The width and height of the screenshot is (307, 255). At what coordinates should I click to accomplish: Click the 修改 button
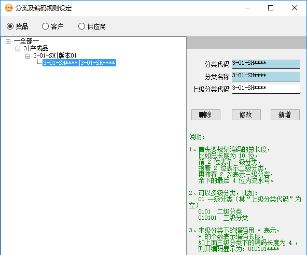[x=246, y=115]
